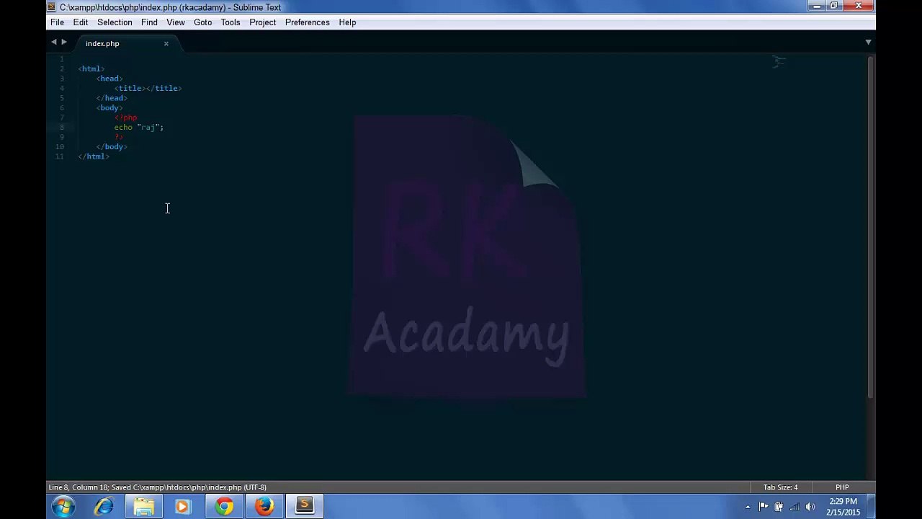922x519 pixels.
Task: Open the volume speaker icon
Action: pyautogui.click(x=810, y=507)
